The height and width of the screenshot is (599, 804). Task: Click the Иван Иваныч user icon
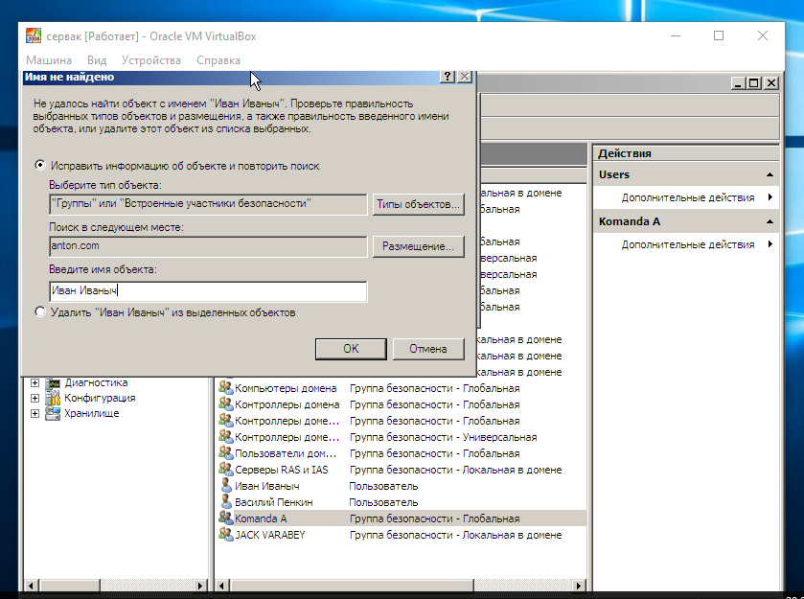226,486
